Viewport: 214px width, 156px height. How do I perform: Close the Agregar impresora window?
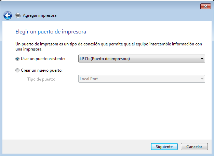[205, 6]
